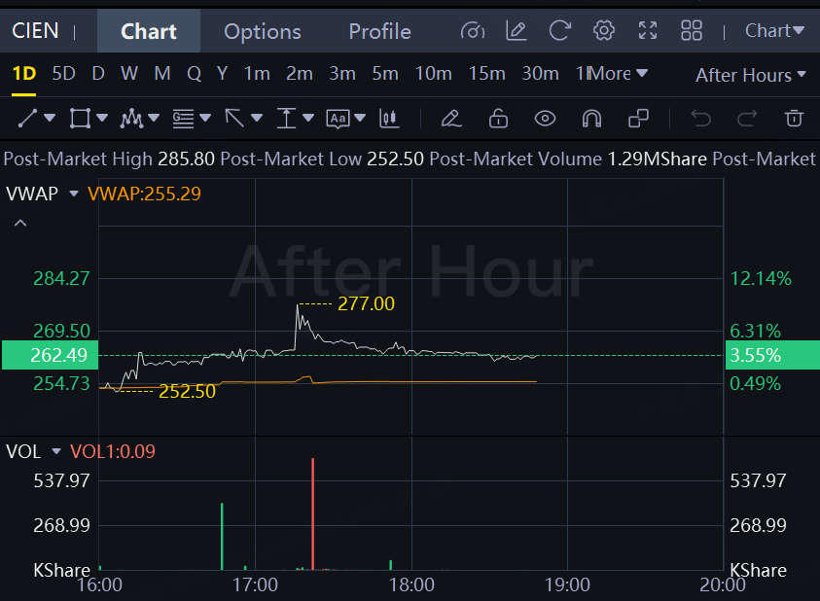Image resolution: width=820 pixels, height=601 pixels.
Task: Open chart settings gear
Action: (604, 31)
